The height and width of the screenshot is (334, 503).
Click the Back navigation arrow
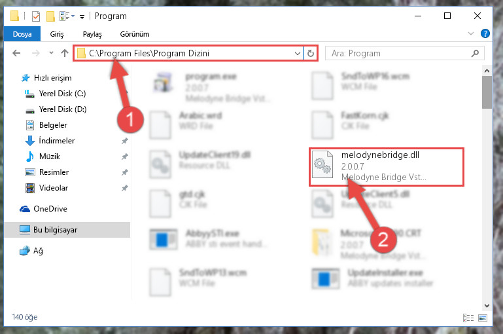click(x=16, y=53)
